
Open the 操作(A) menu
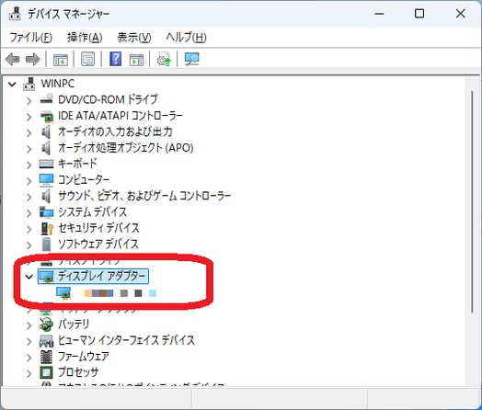[x=85, y=38]
